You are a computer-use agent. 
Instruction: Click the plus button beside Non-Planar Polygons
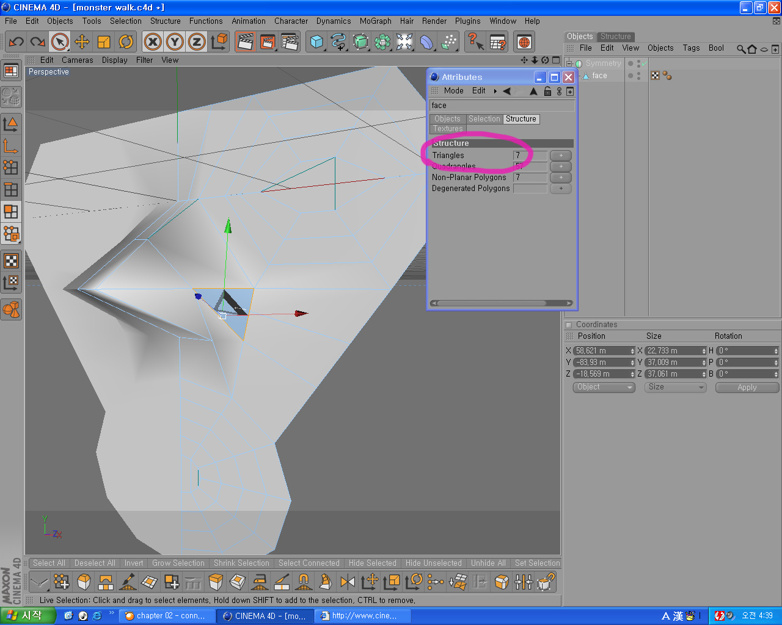(x=561, y=177)
